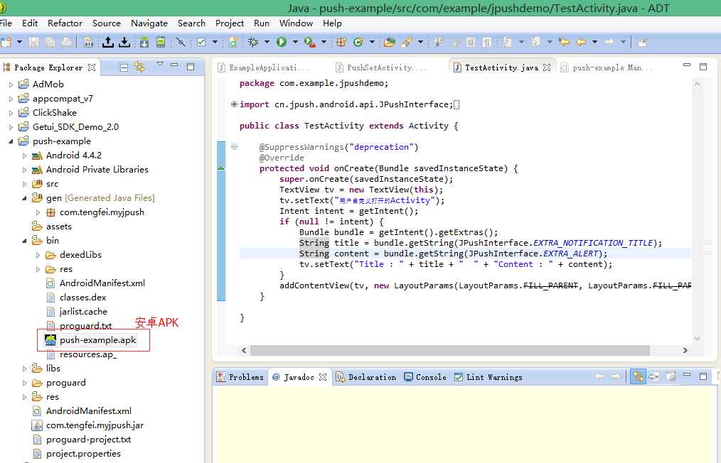
Task: Click the green Run button icon
Action: click(282, 43)
